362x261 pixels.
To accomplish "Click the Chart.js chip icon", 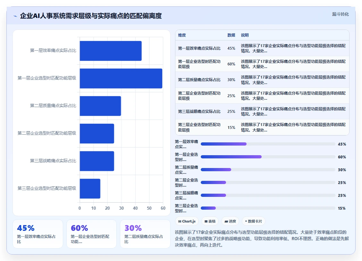I will pyautogui.click(x=180, y=221).
